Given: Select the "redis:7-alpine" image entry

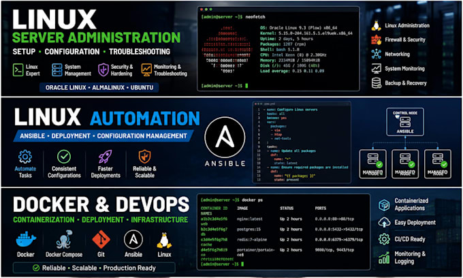Looking at the screenshot, I should point(251,240).
